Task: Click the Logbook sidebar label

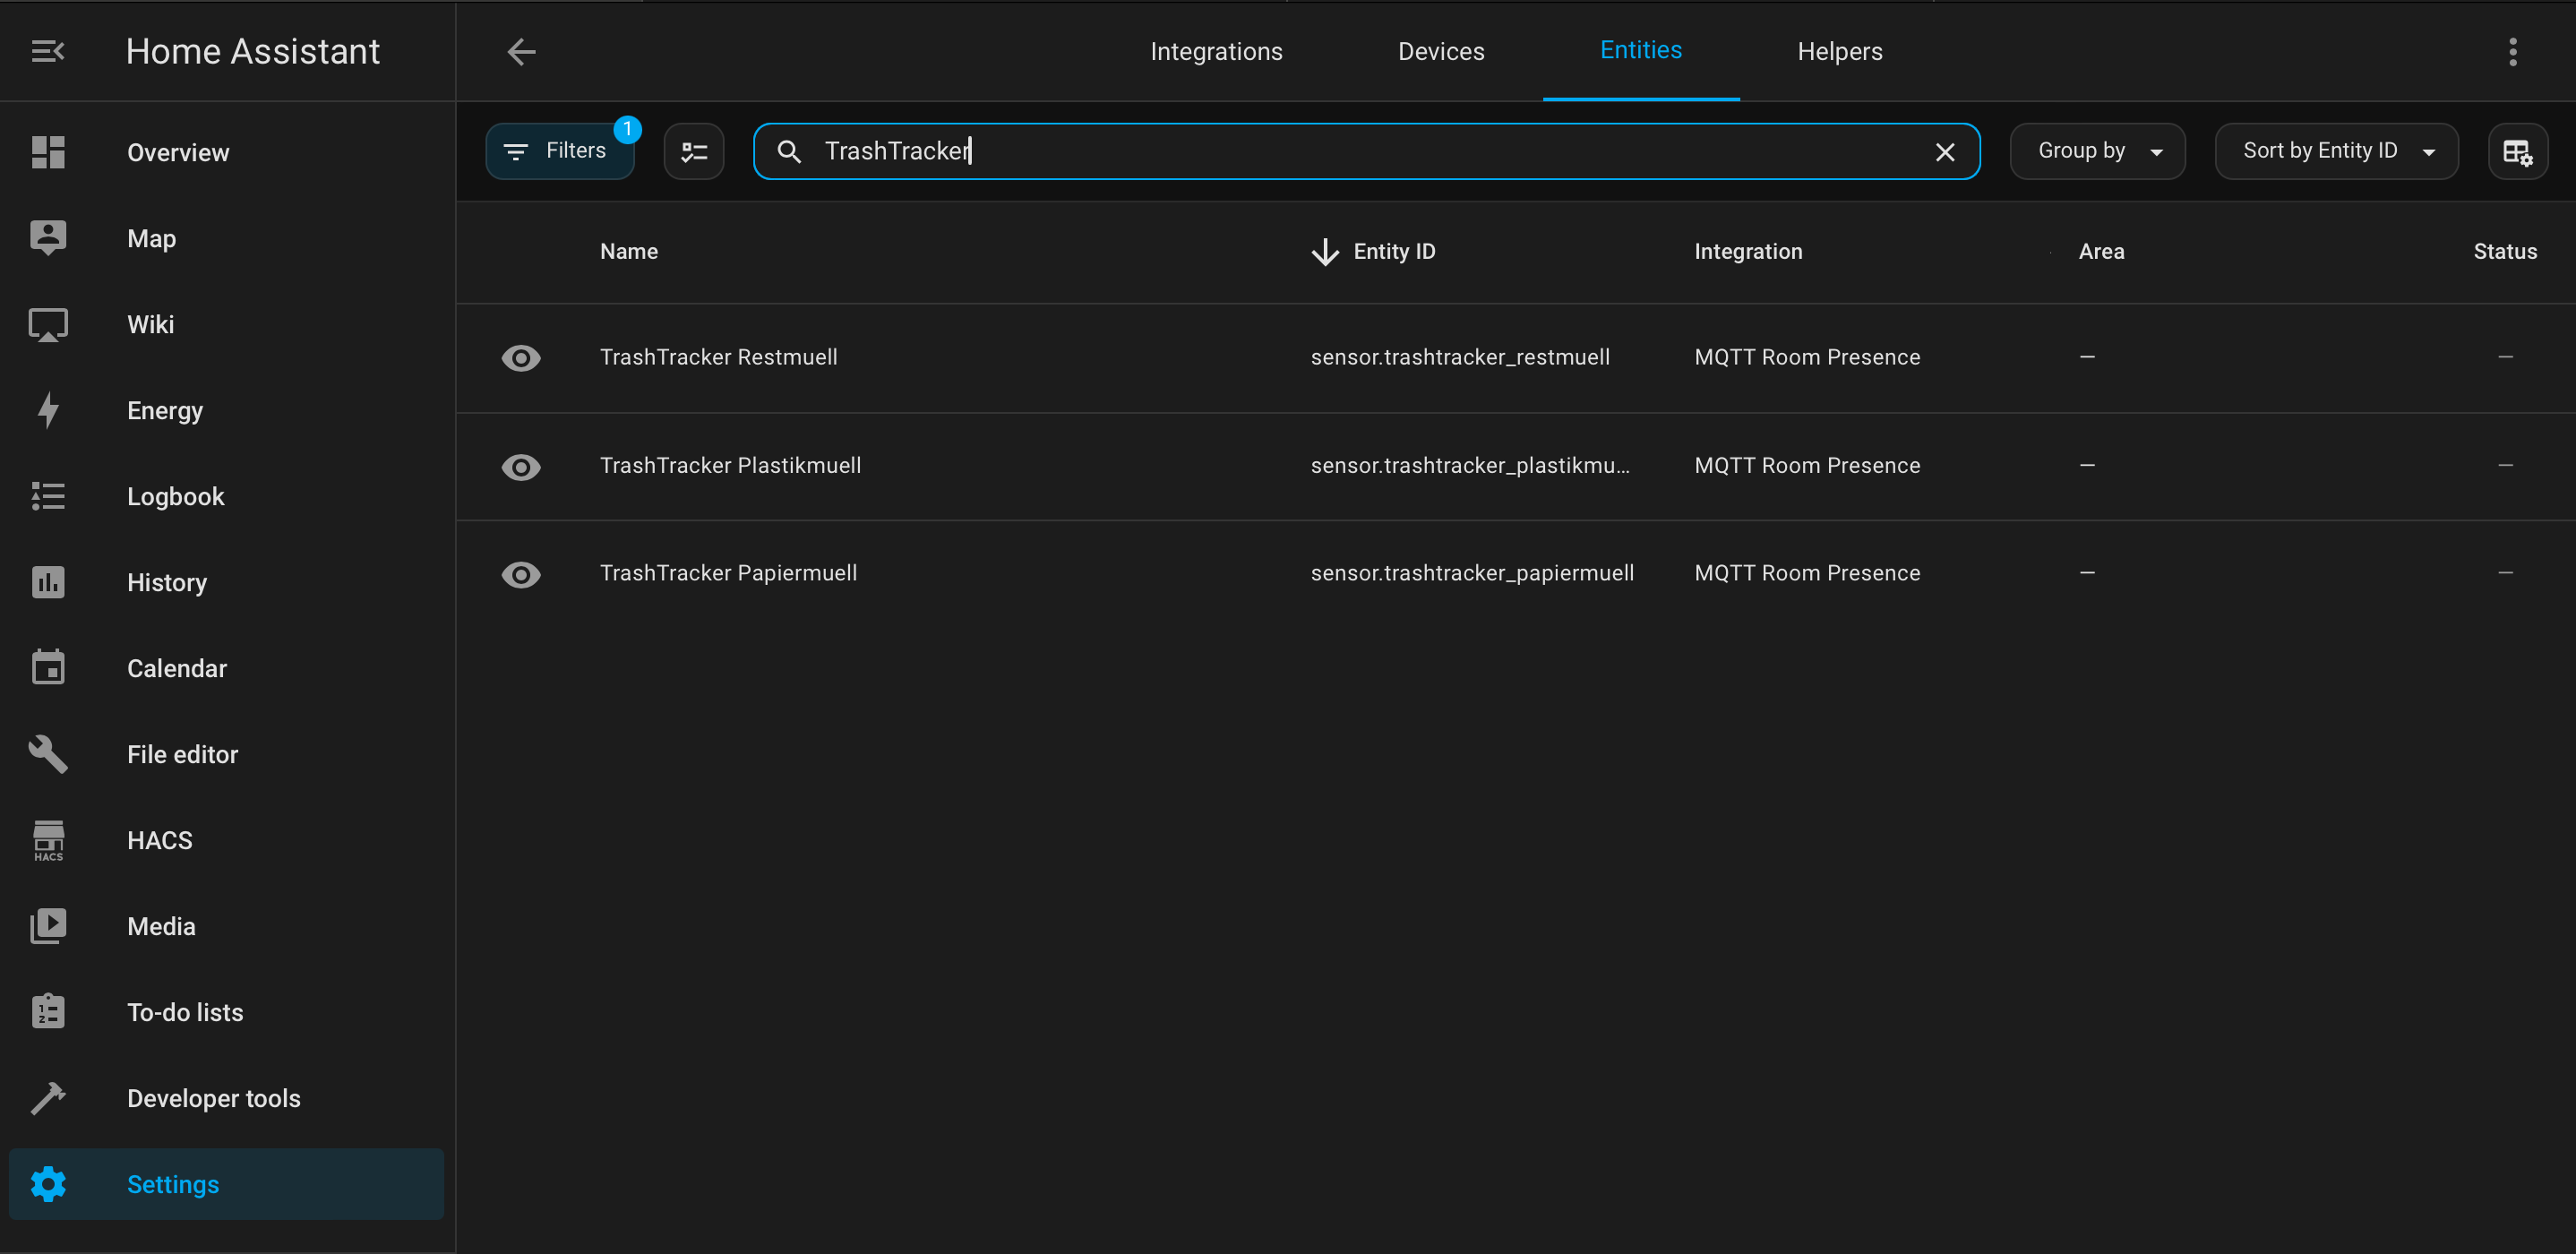Action: (x=176, y=496)
